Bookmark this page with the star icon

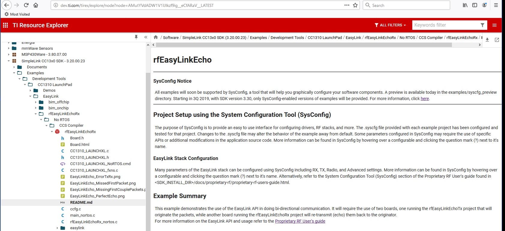[x=355, y=5]
